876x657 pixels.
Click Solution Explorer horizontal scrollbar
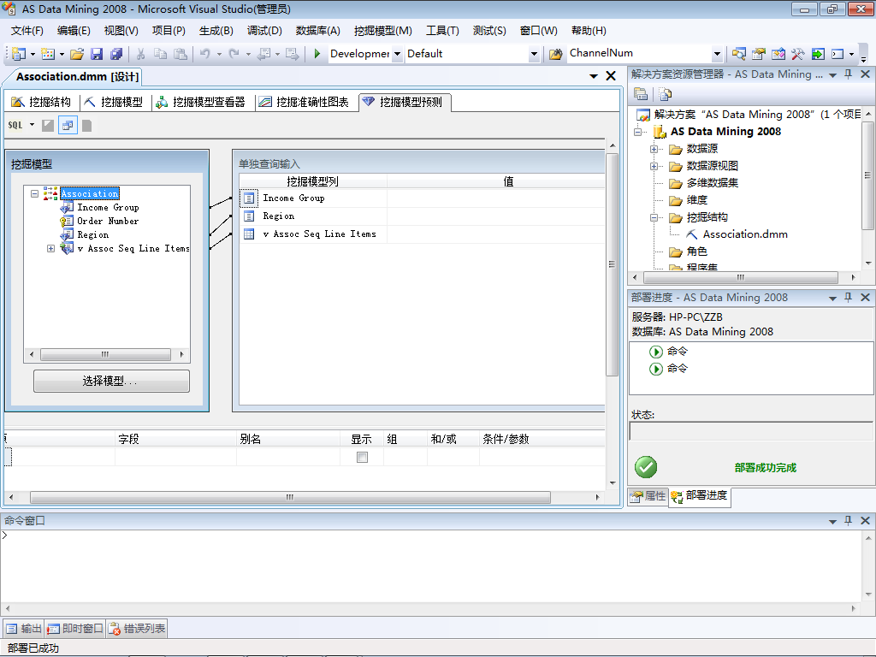(740, 277)
